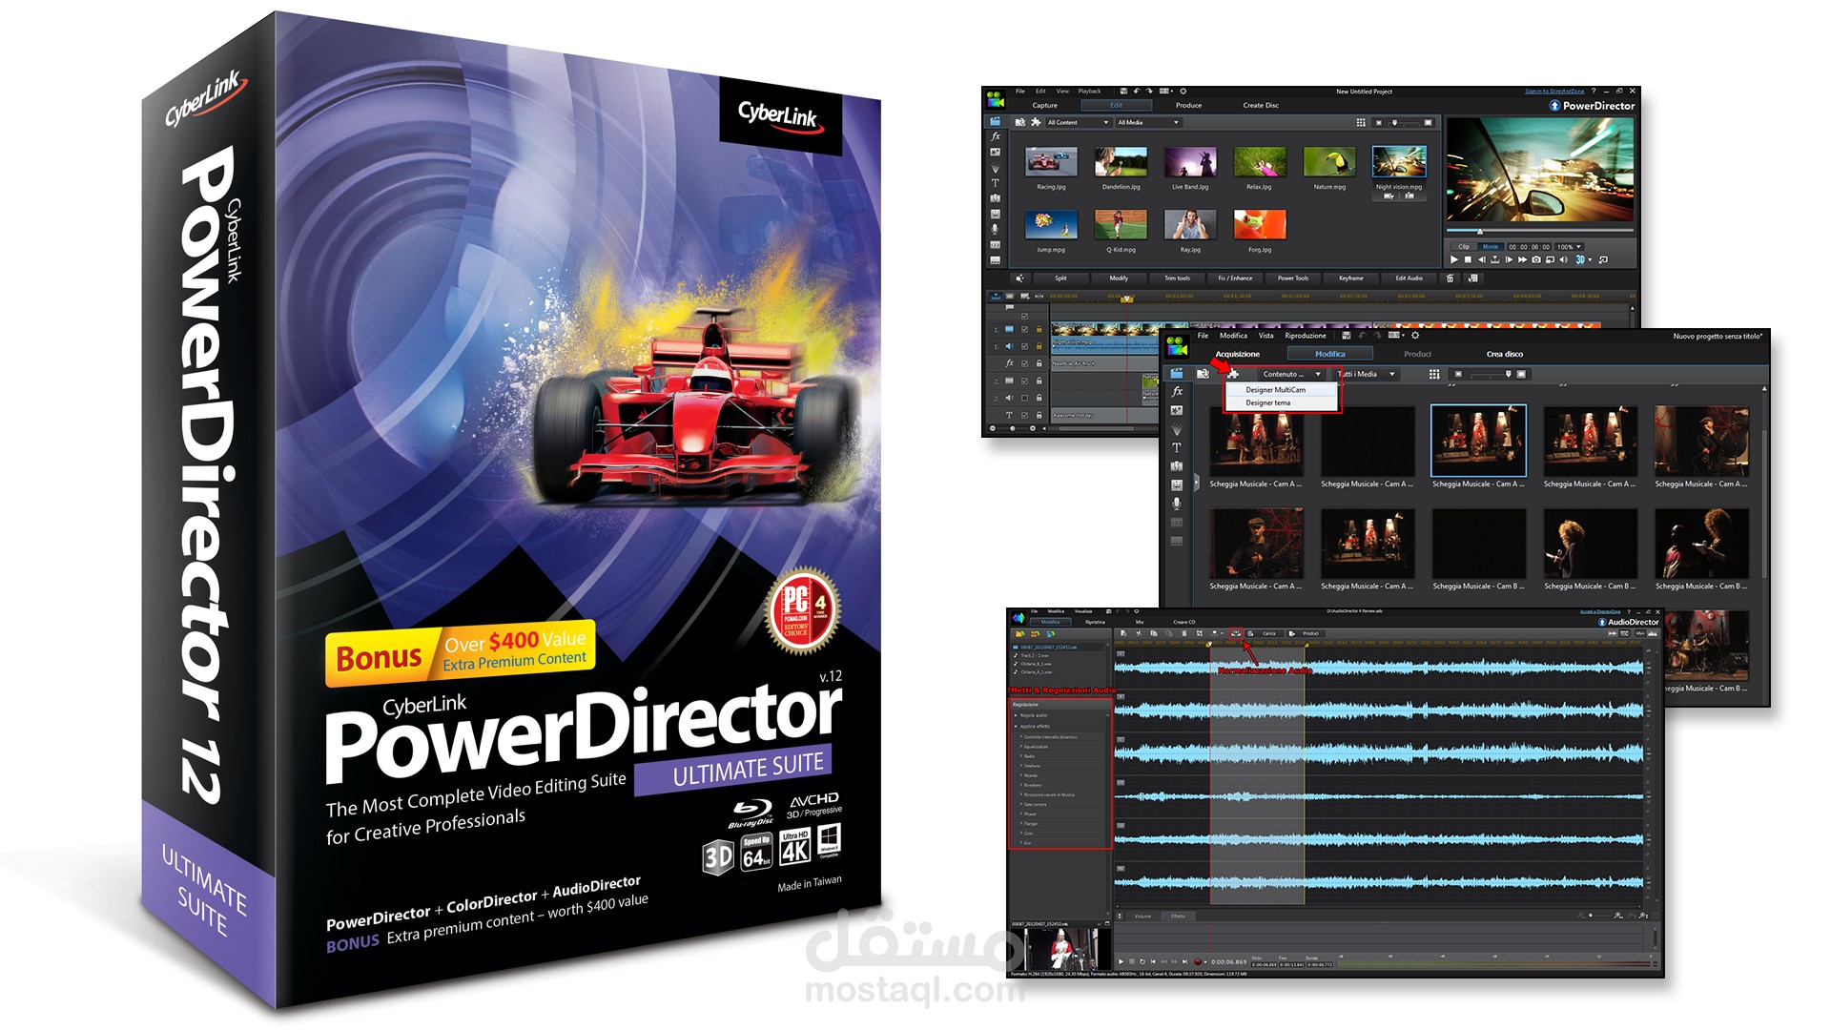Viewport: 1831px width, 1030px height.
Task: Click Import Media icon, English PowerDirector window
Action: 1020,122
